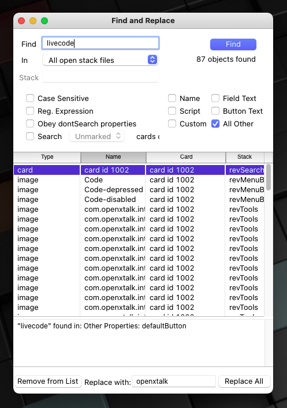Image resolution: width=287 pixels, height=408 pixels.
Task: Close the Find and Replace window
Action: (x=21, y=21)
